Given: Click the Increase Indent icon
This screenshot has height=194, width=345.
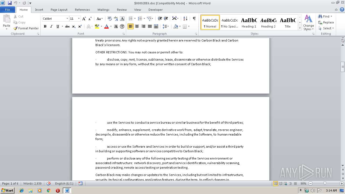Looking at the screenshot, I should click(x=166, y=19).
